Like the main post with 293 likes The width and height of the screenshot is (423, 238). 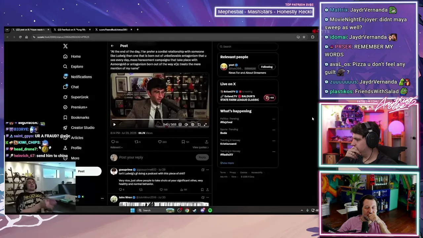point(160,142)
